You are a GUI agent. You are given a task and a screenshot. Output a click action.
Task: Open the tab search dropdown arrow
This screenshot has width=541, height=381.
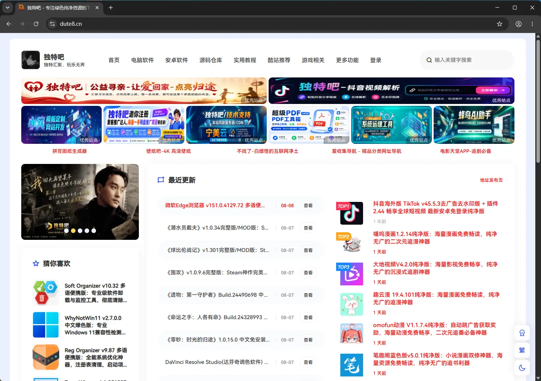click(x=7, y=8)
